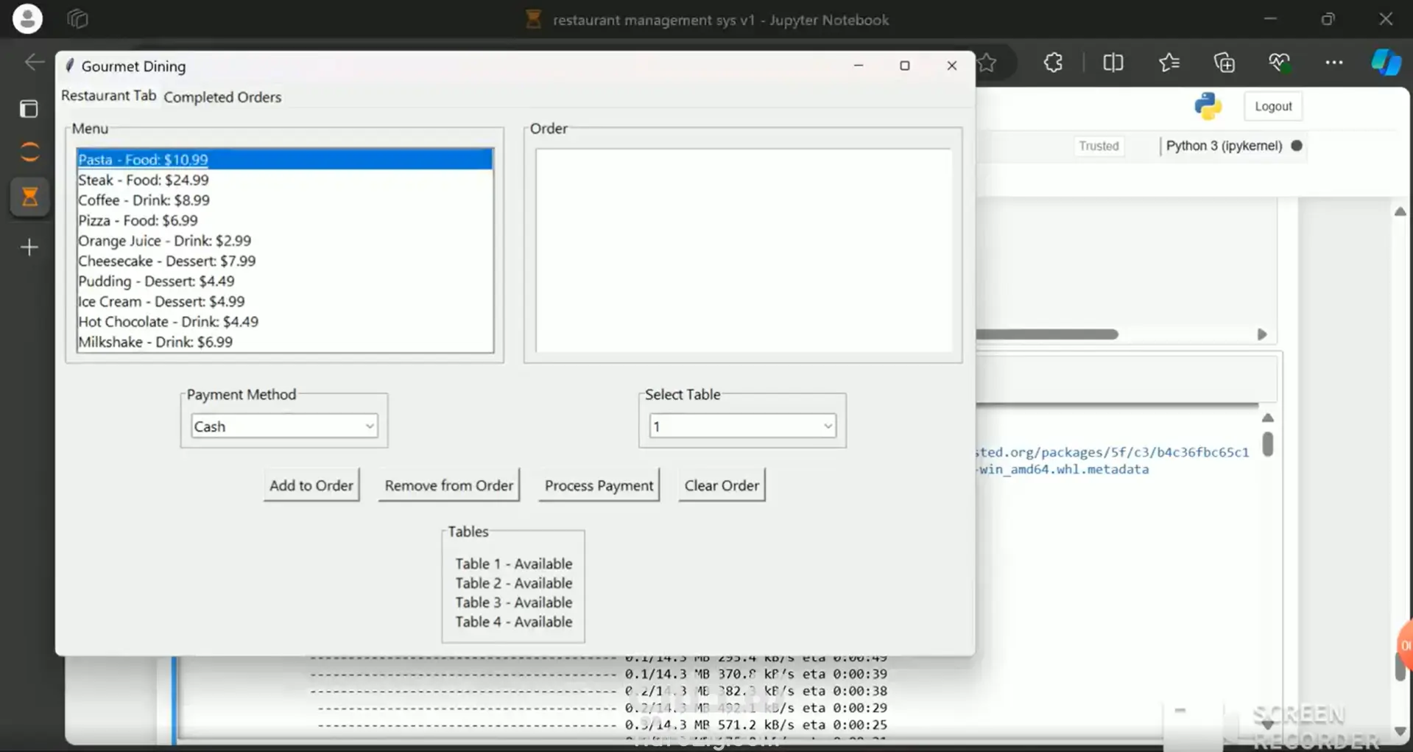The image size is (1413, 752).
Task: Click the output area vertical scrollbar thumb
Action: (1267, 444)
